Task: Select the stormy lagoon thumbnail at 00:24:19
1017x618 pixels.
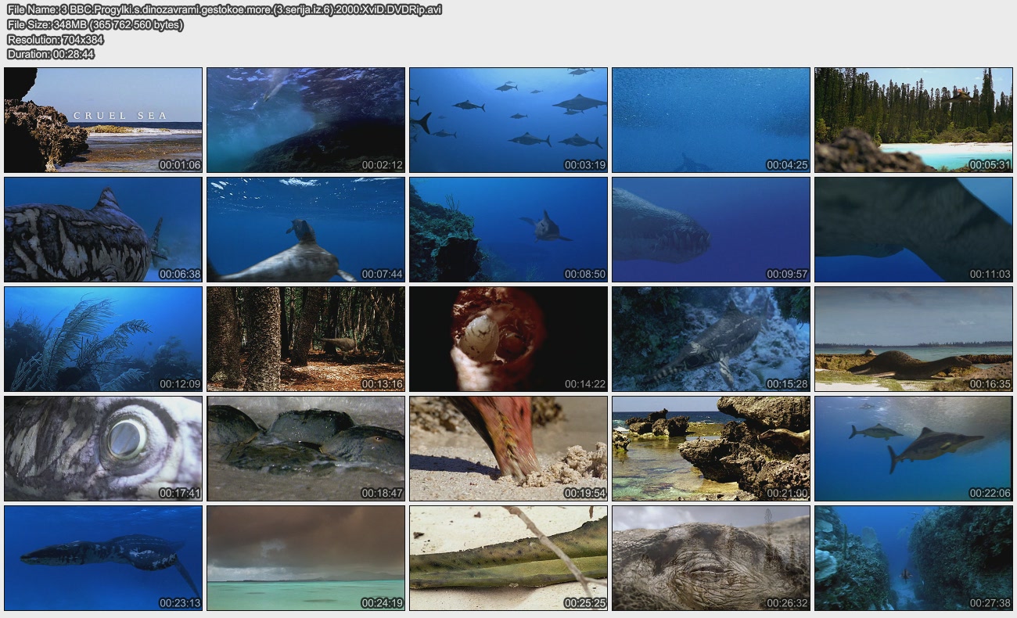Action: [x=306, y=558]
